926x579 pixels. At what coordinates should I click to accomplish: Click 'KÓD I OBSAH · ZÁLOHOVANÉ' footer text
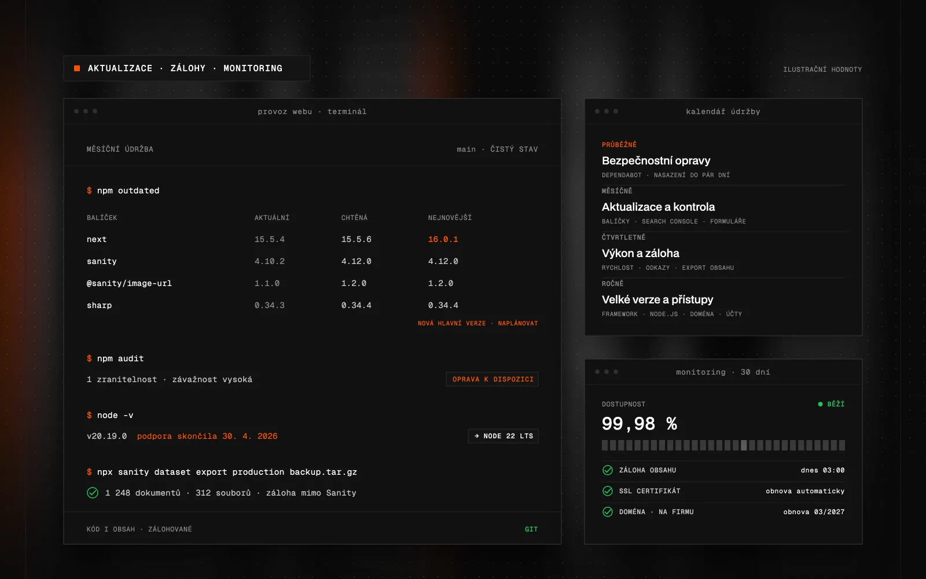pyautogui.click(x=139, y=529)
